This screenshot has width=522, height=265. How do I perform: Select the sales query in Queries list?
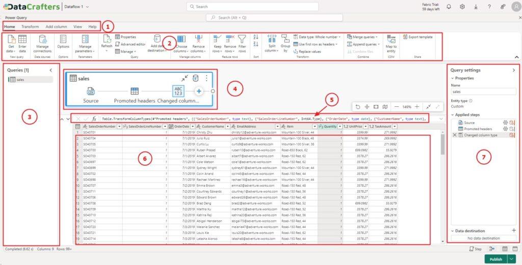pyautogui.click(x=30, y=80)
